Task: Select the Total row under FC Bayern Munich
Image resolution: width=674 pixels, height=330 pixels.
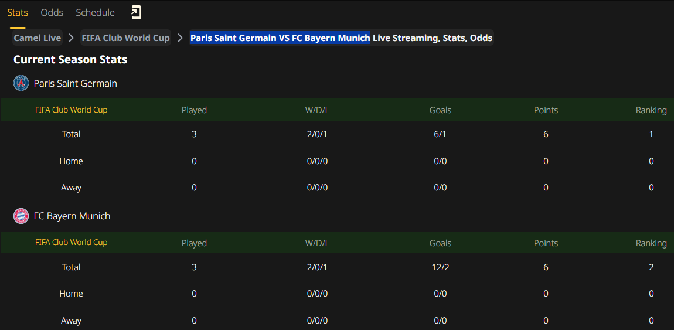Action: 71,267
